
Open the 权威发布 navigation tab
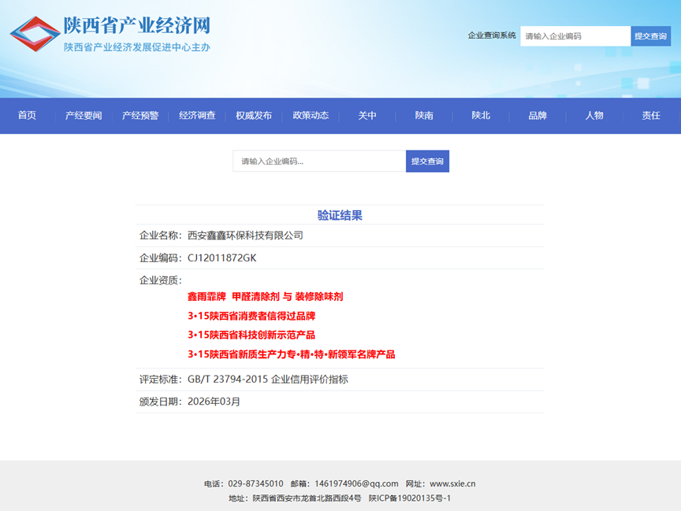[x=254, y=116]
